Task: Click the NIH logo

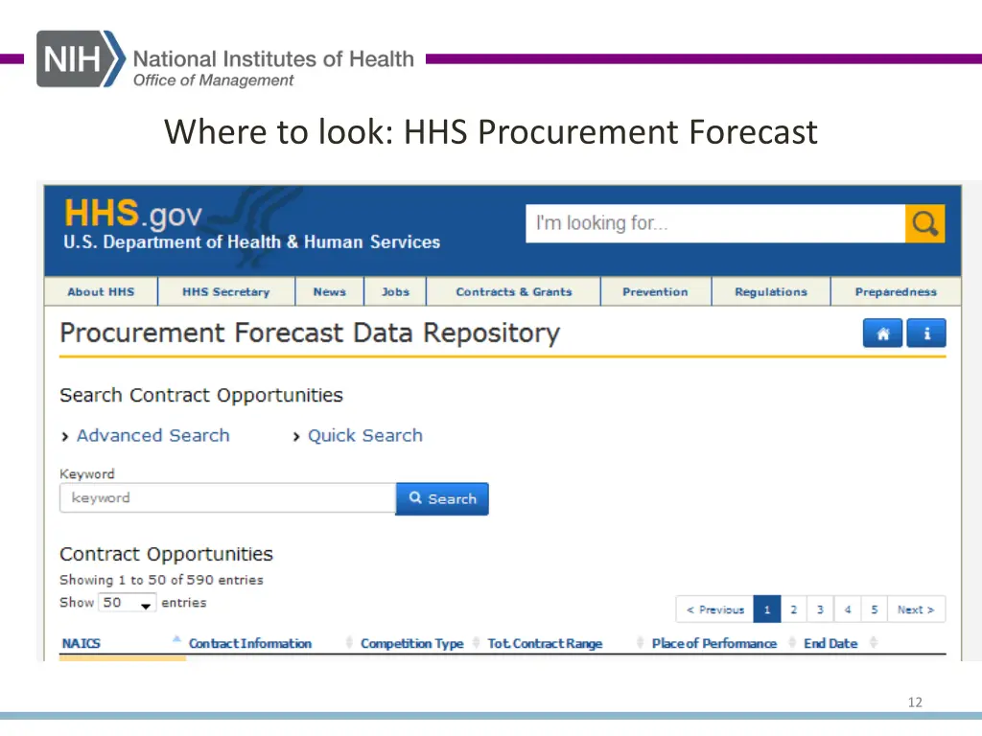Action: click(x=76, y=58)
